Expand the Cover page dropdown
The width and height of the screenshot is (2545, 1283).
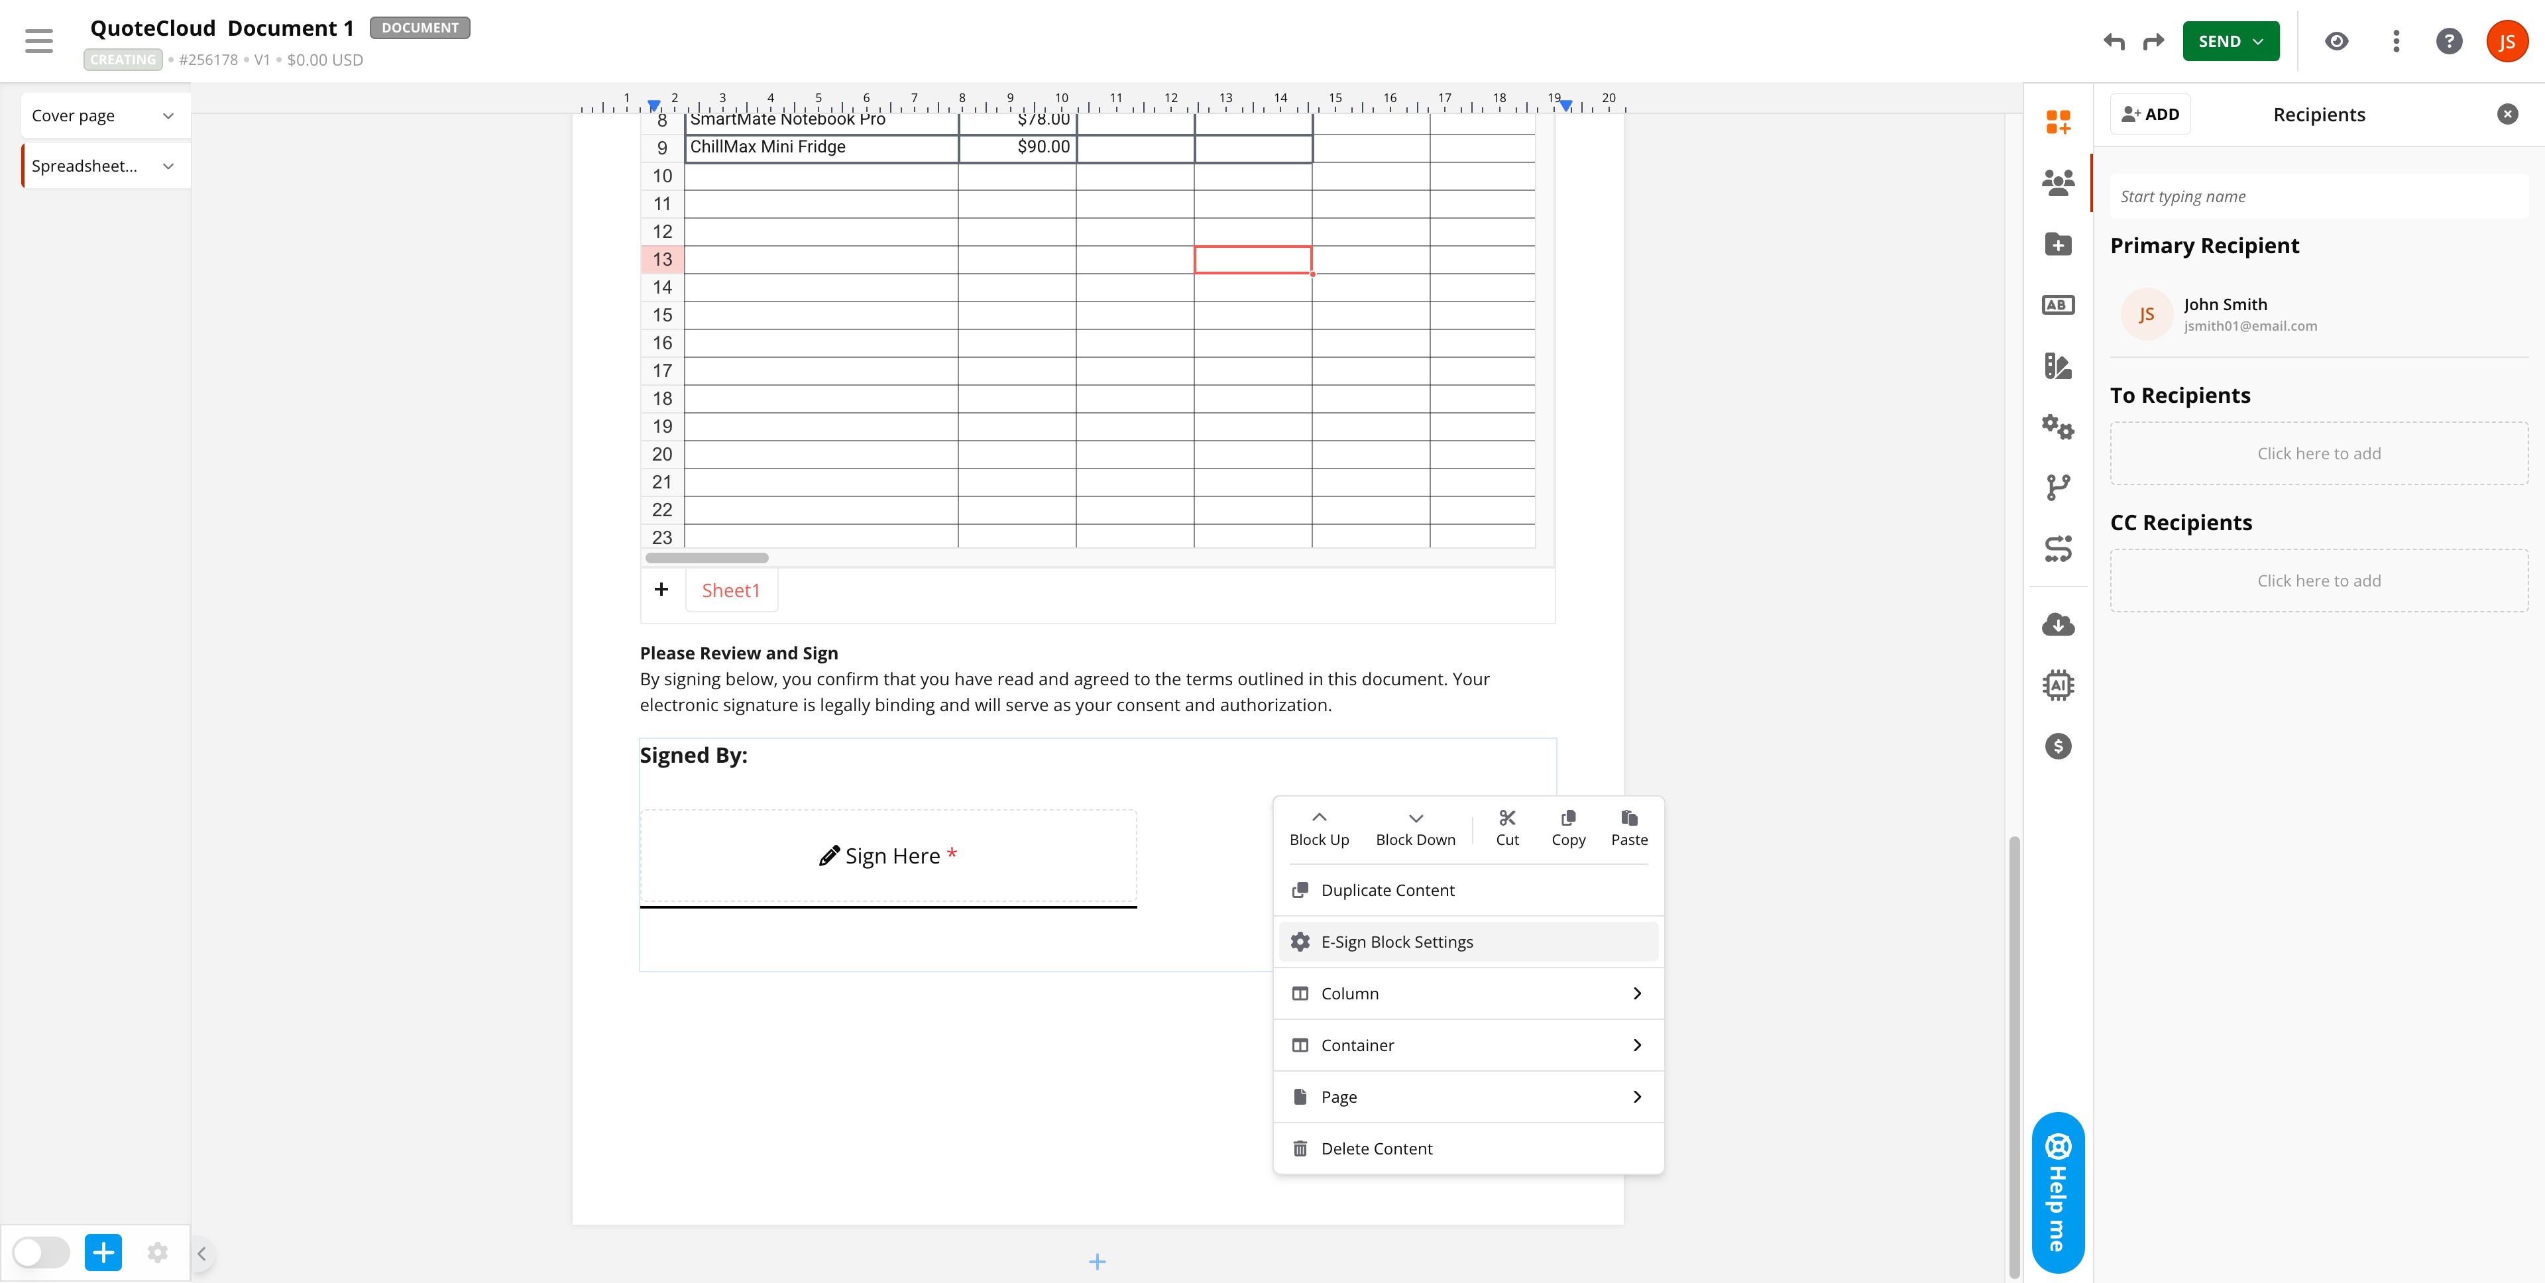pos(168,115)
